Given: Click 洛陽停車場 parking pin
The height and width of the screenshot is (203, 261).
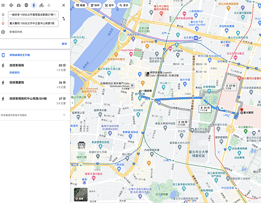Looking at the screenshot, I should [x=133, y=39].
